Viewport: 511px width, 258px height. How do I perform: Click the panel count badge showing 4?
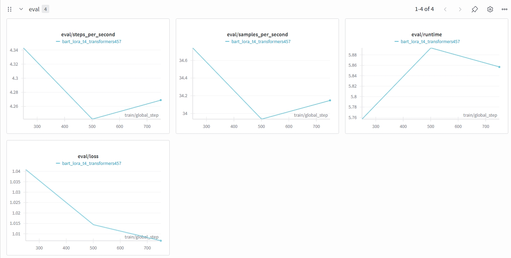pyautogui.click(x=45, y=9)
